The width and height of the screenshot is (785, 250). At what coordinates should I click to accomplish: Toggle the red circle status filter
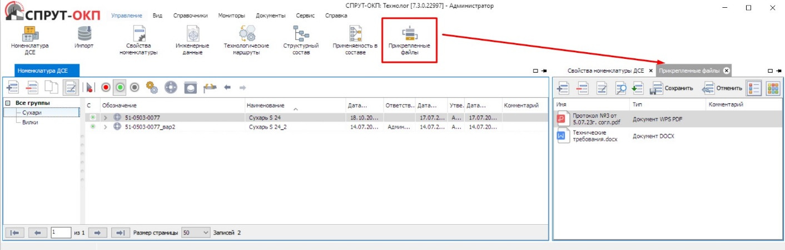106,87
